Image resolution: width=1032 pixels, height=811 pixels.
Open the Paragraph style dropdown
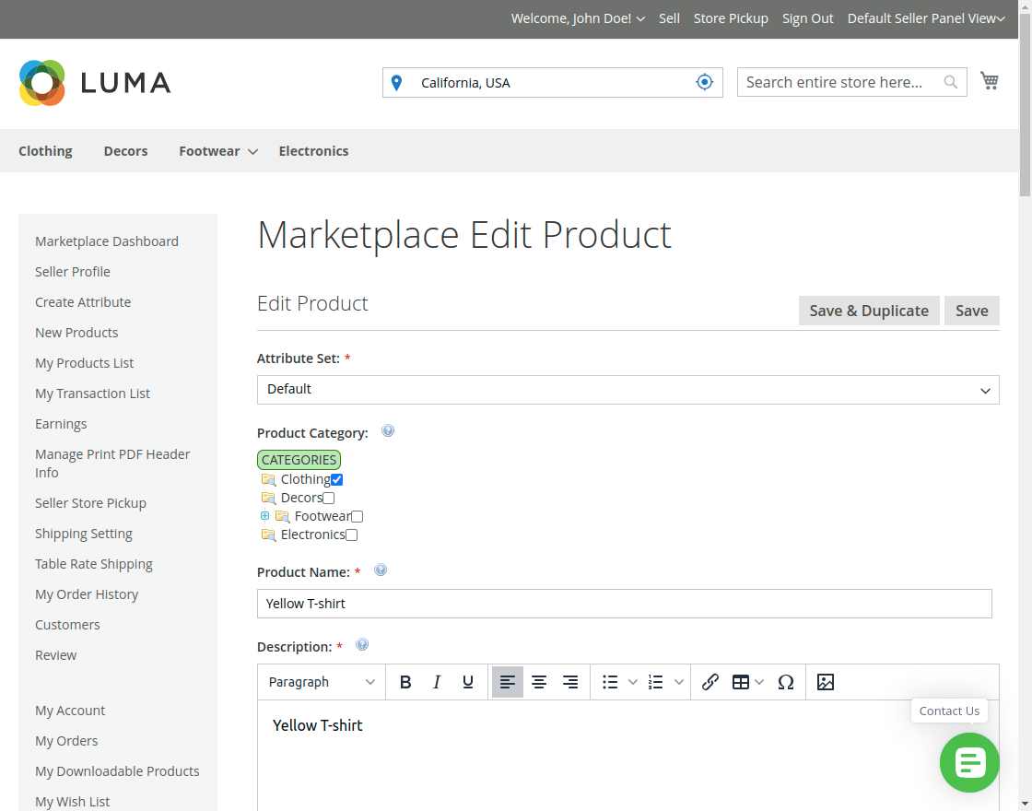click(x=321, y=682)
